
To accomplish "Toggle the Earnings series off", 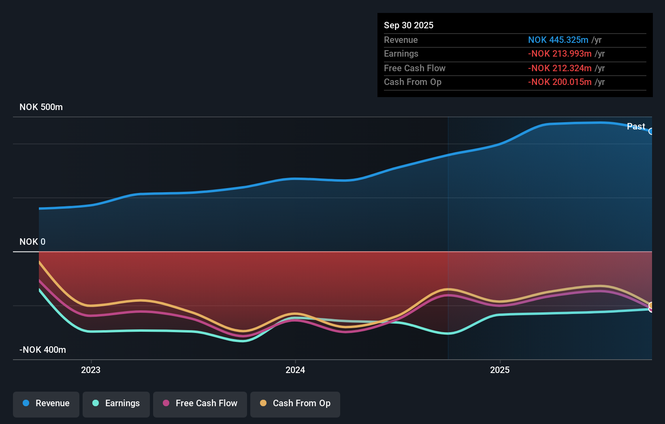I will coord(116,404).
